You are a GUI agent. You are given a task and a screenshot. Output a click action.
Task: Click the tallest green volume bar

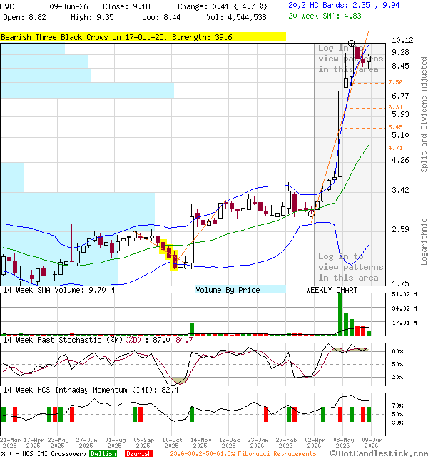point(340,314)
